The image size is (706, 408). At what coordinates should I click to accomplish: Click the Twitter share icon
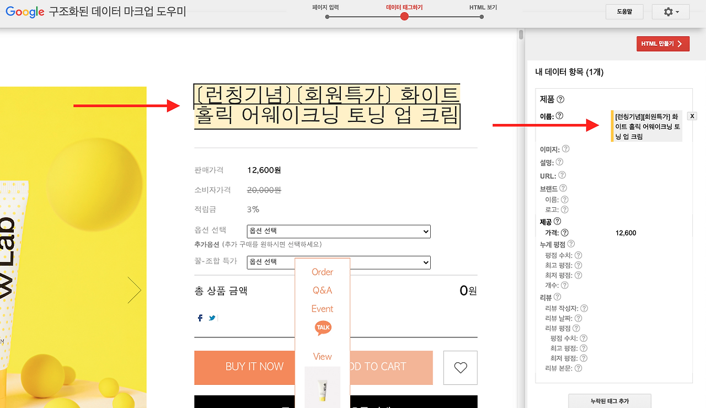click(x=211, y=318)
